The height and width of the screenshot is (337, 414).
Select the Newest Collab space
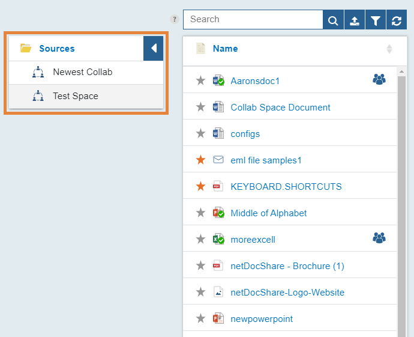pyautogui.click(x=86, y=73)
